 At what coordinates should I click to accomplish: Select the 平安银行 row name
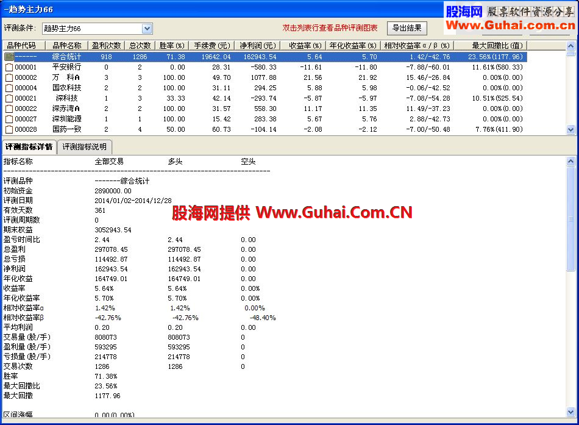click(x=66, y=67)
